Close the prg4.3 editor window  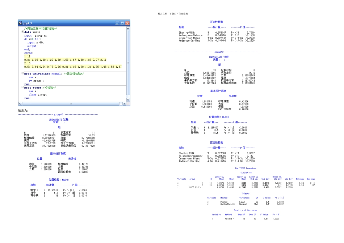point(127,23)
